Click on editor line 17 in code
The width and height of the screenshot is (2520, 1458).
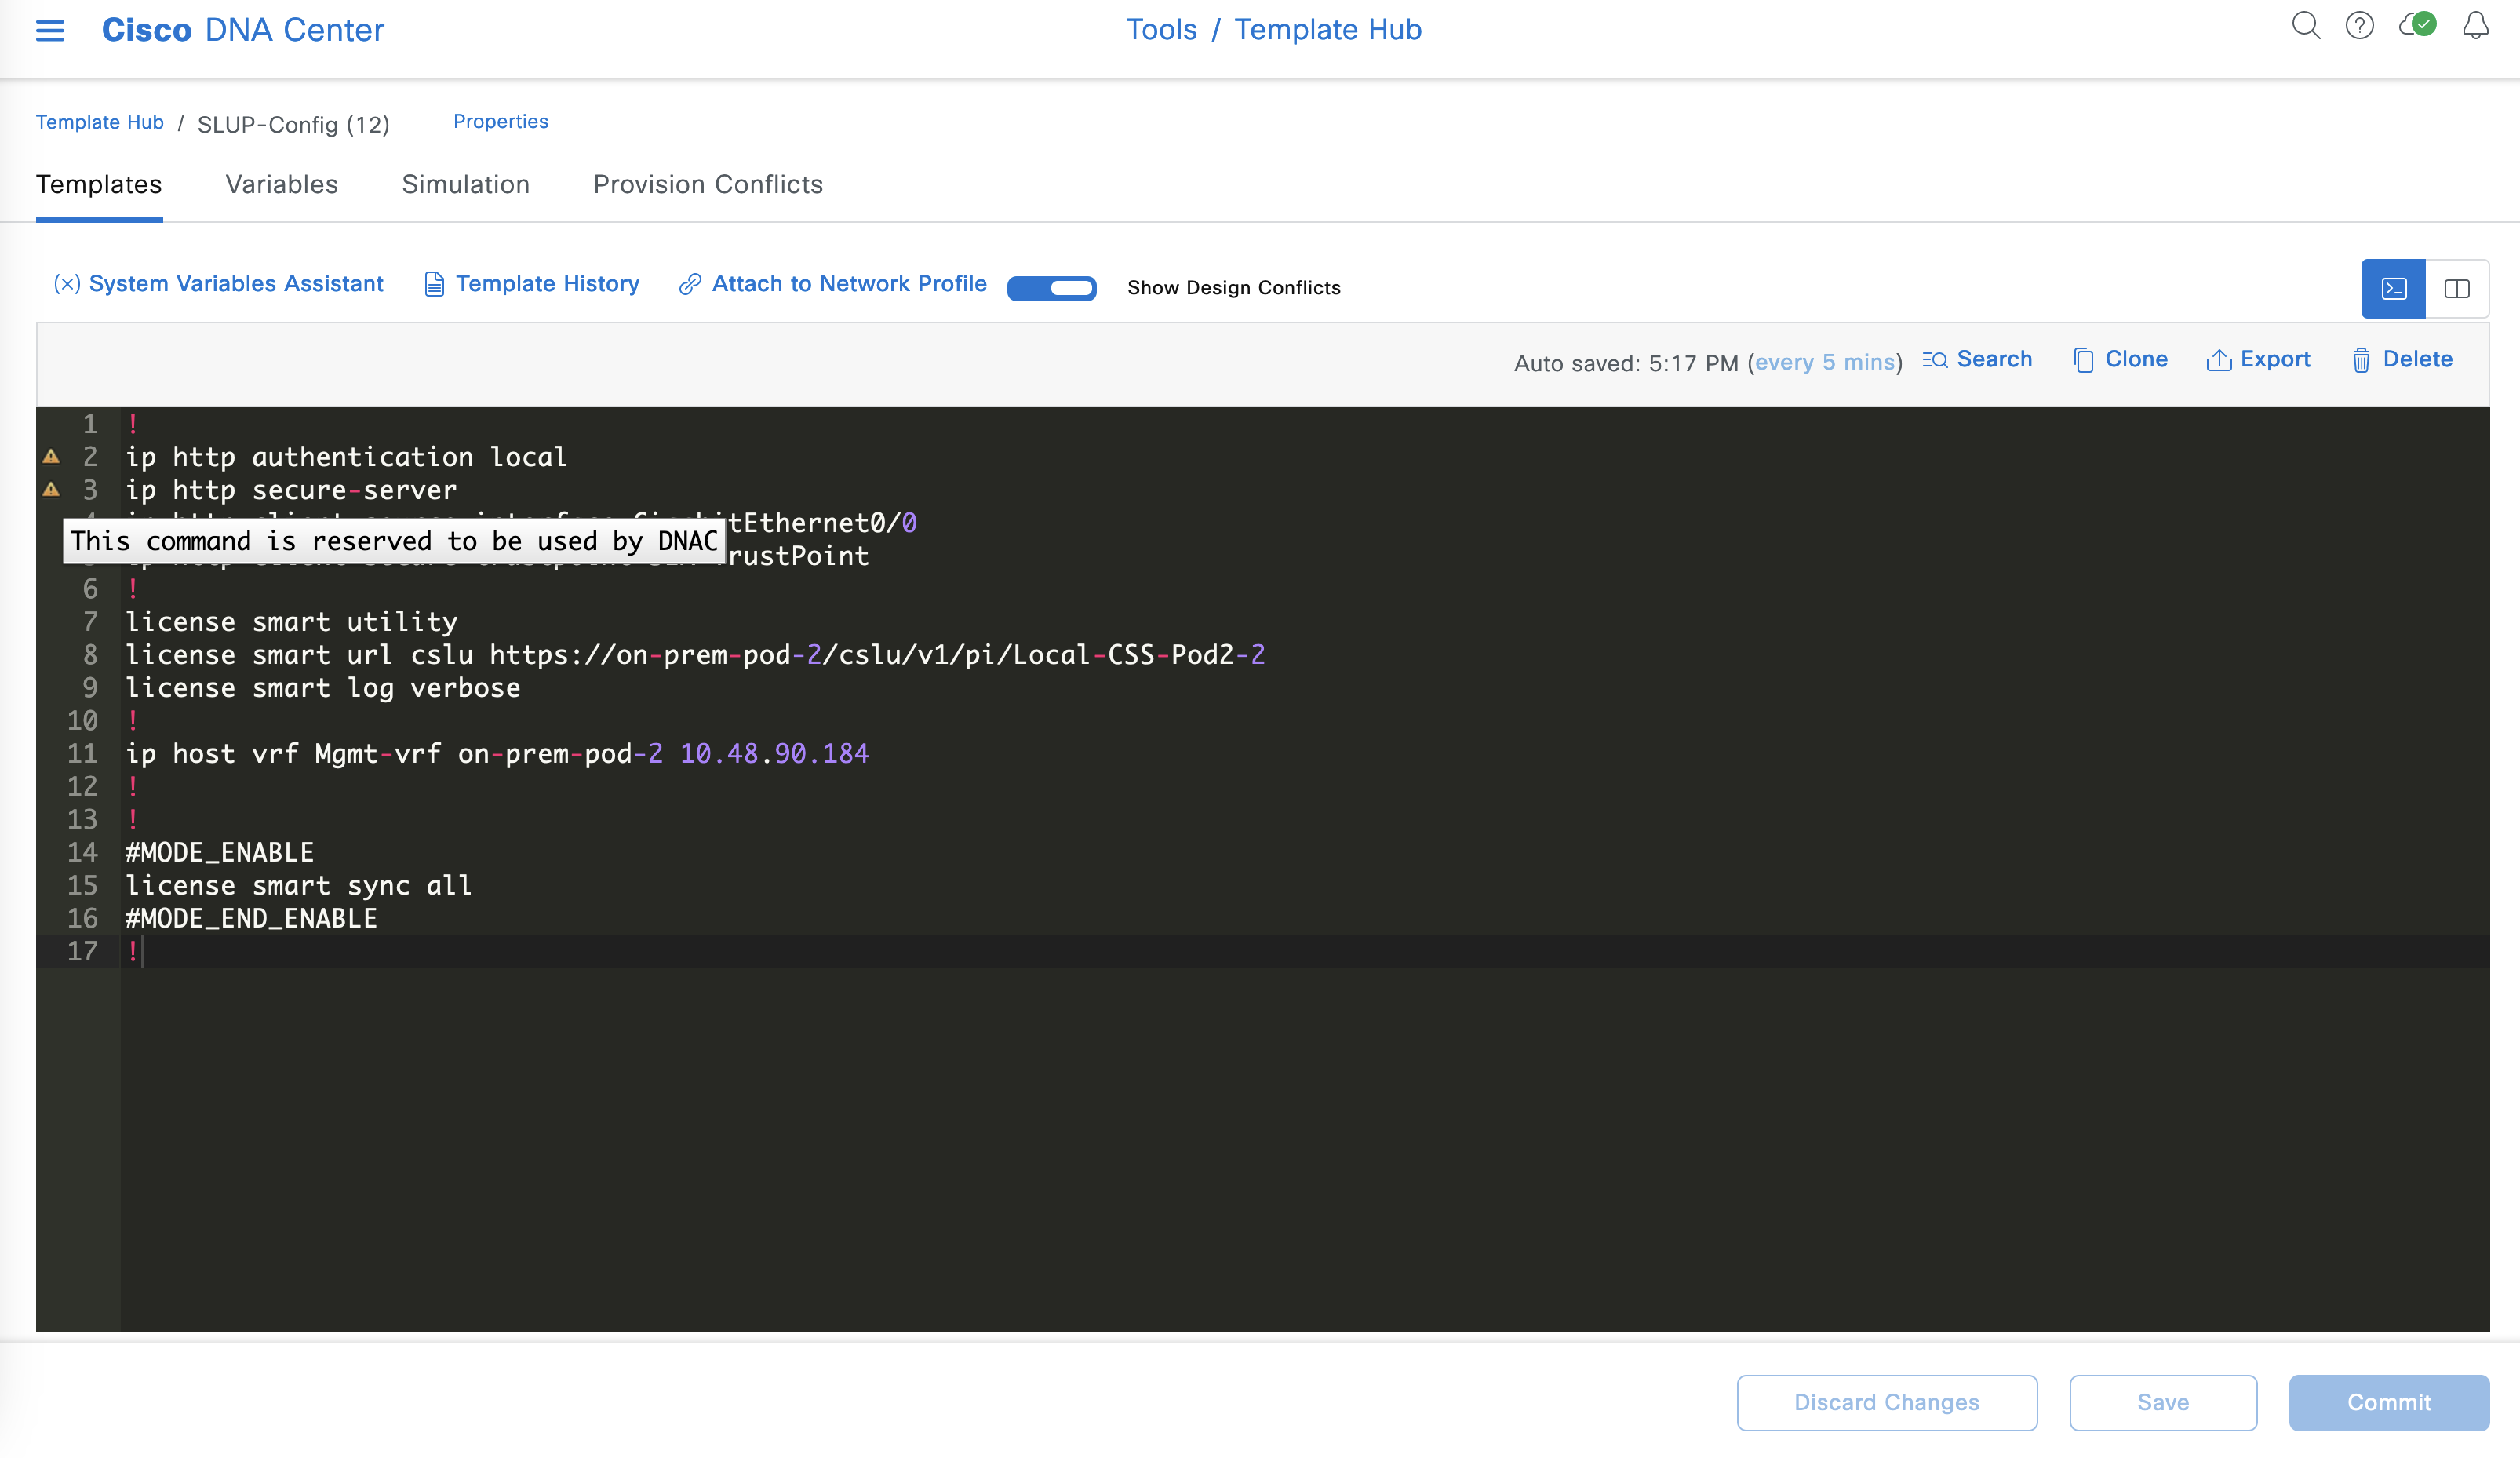click(x=600, y=951)
